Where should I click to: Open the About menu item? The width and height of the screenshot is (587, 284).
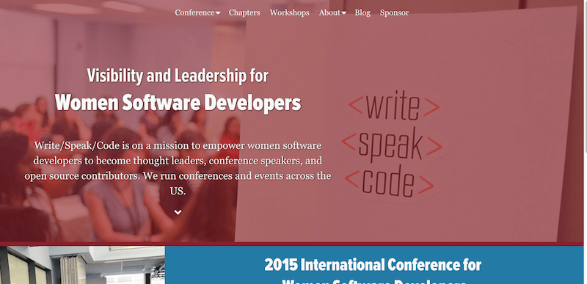tap(329, 12)
